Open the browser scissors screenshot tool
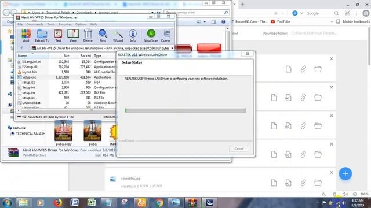Image resolution: width=371 pixels, height=208 pixels. (x=347, y=13)
